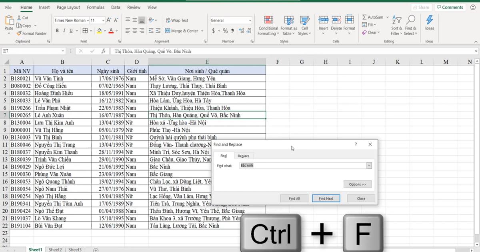The image size is (480, 252).
Task: Open the File menu
Action: point(8,8)
